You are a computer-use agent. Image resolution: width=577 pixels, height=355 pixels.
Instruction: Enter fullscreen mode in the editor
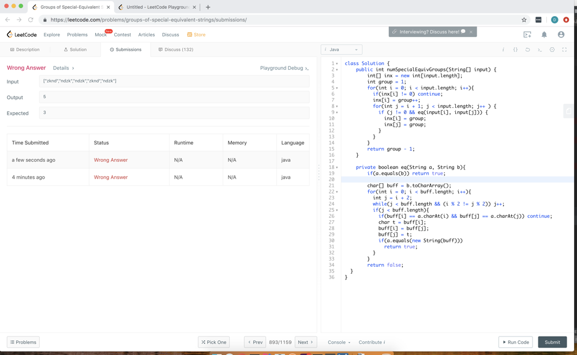[x=564, y=50]
